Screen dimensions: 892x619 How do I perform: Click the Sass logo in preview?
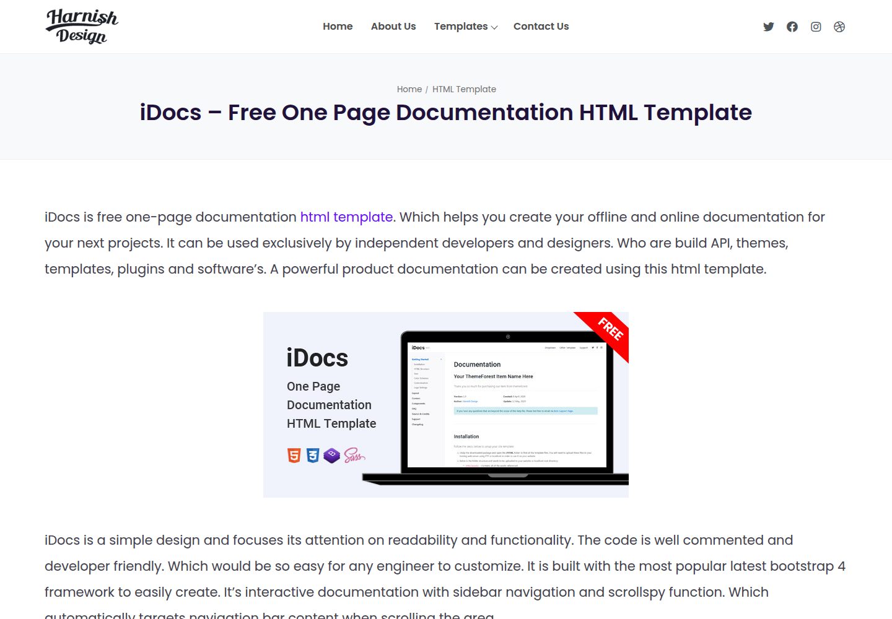point(354,456)
